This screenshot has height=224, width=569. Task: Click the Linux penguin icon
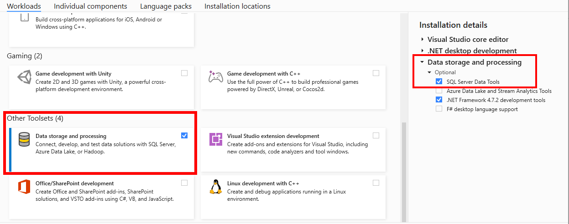[x=215, y=186]
